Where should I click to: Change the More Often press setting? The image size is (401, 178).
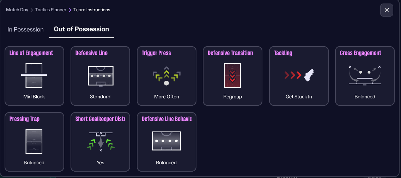pyautogui.click(x=166, y=97)
